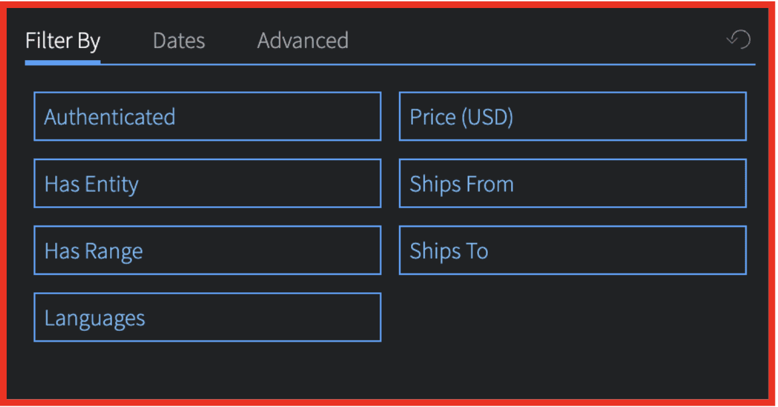Expand the Has Entity filter
Screen dimensions: 778x407
[208, 183]
